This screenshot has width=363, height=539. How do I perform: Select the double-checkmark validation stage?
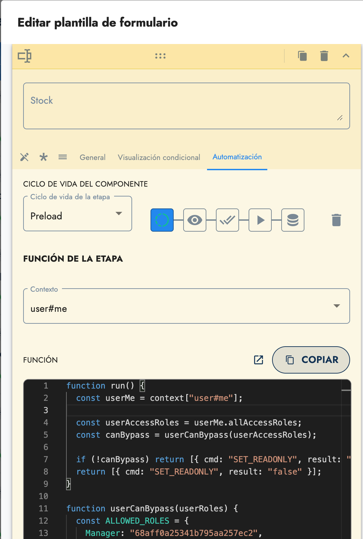coord(227,220)
